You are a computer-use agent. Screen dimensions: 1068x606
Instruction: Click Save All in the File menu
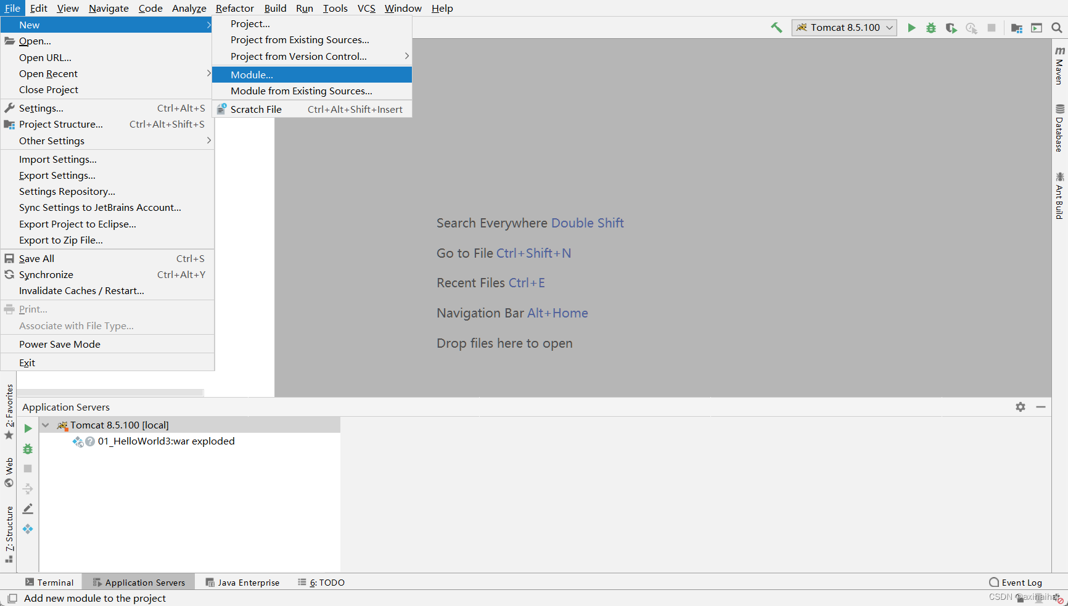(107, 258)
